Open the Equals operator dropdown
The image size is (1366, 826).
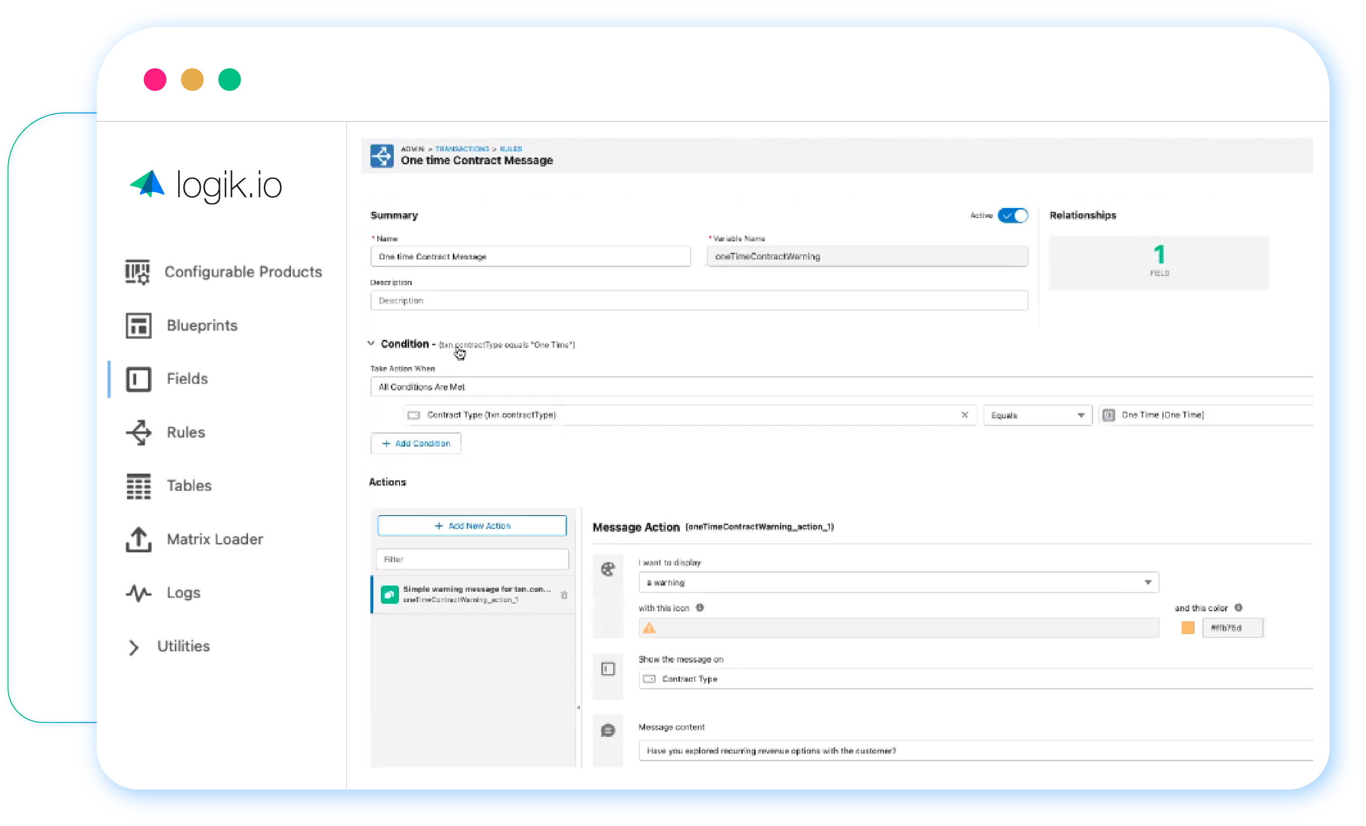[1037, 415]
